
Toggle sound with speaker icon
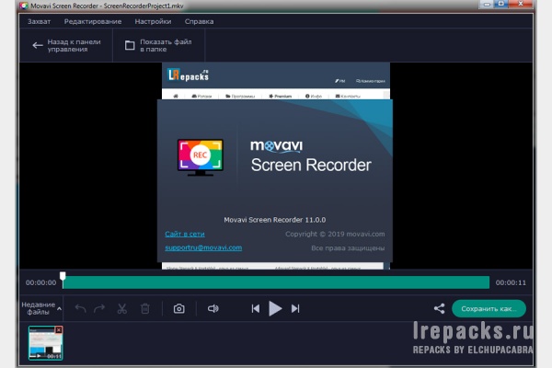tap(213, 309)
